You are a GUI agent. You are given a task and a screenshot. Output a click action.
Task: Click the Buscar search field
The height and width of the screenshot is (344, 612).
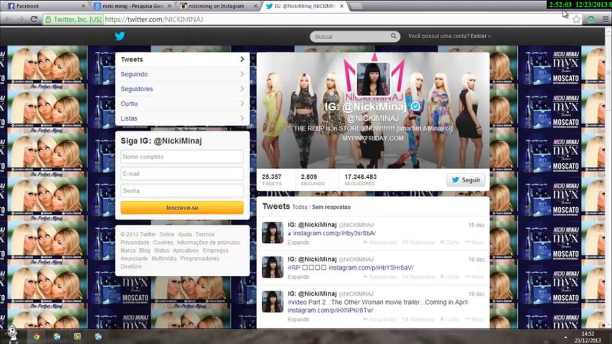(x=355, y=36)
